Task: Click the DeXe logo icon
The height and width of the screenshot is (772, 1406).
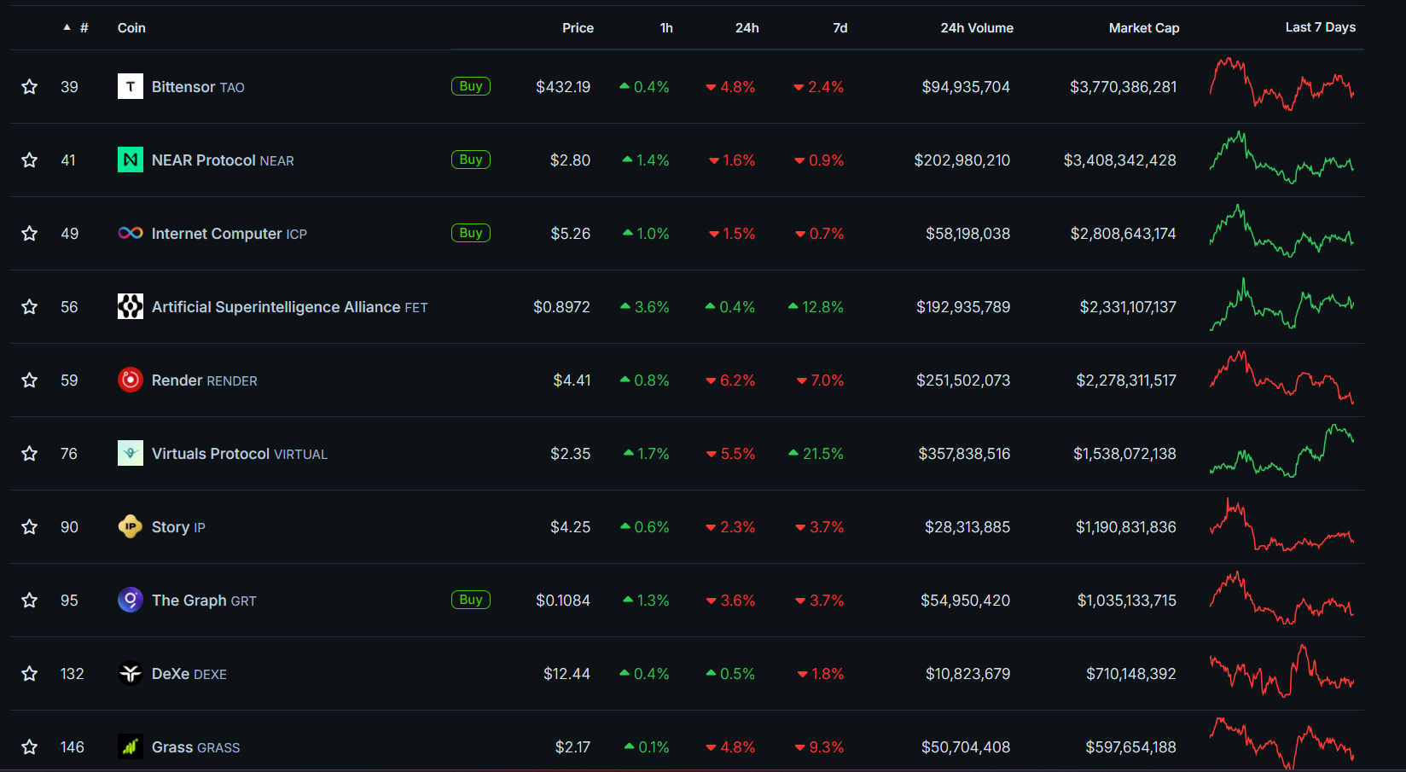Action: [x=131, y=673]
